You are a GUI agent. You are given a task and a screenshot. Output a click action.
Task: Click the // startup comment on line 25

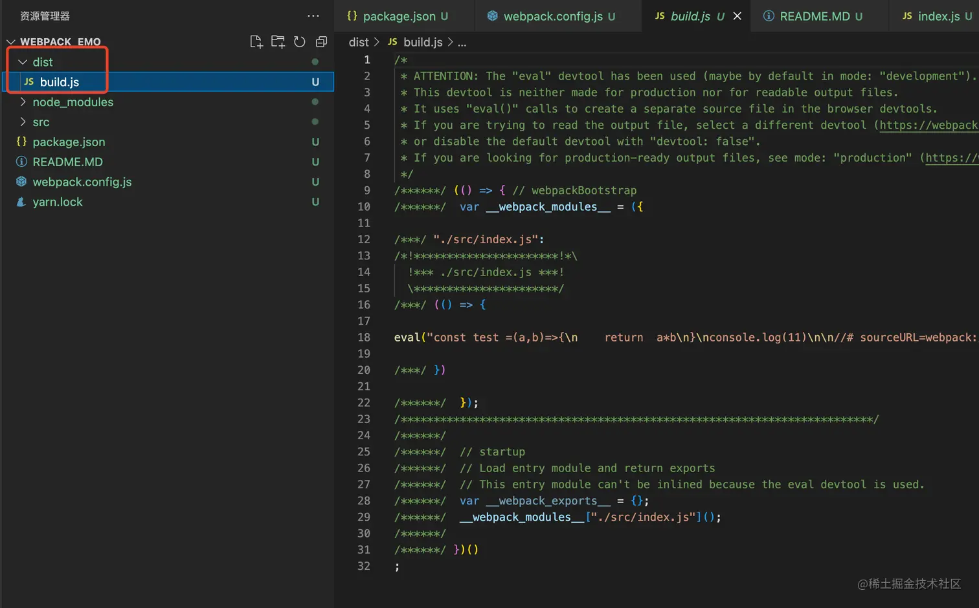[x=492, y=452]
